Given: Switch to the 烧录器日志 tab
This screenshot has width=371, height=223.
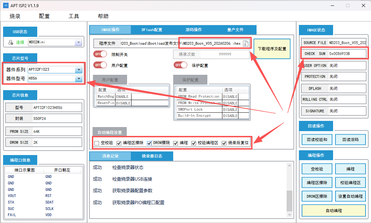Looking at the screenshot, I should (x=152, y=156).
